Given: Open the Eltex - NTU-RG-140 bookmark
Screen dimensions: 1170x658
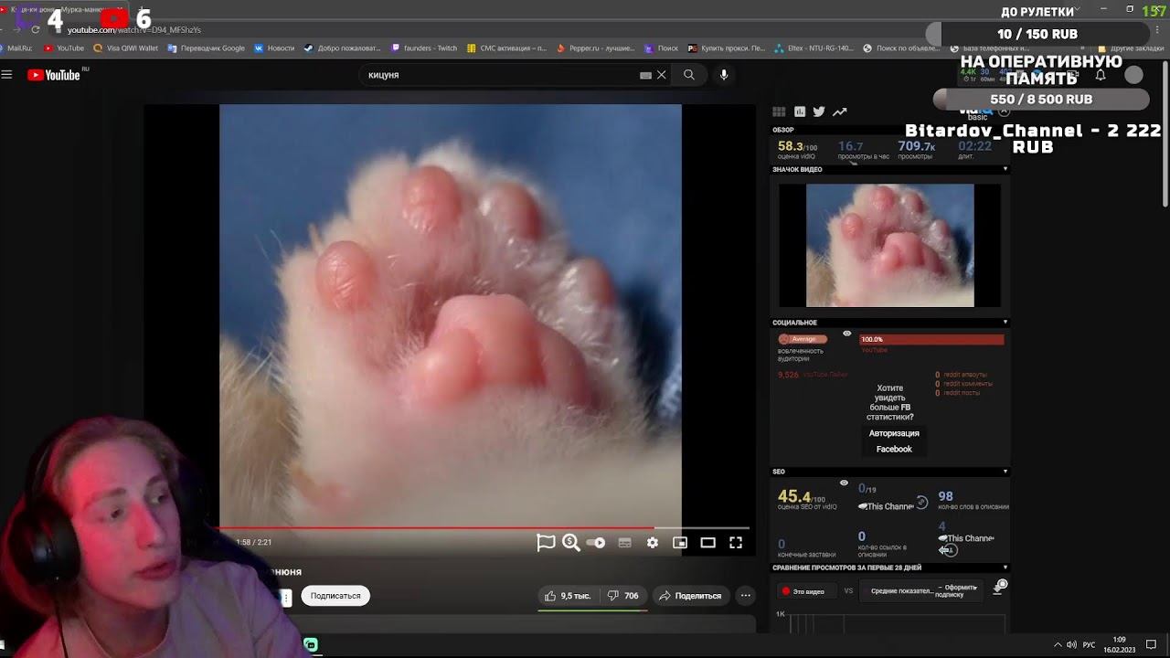Looking at the screenshot, I should 814,48.
